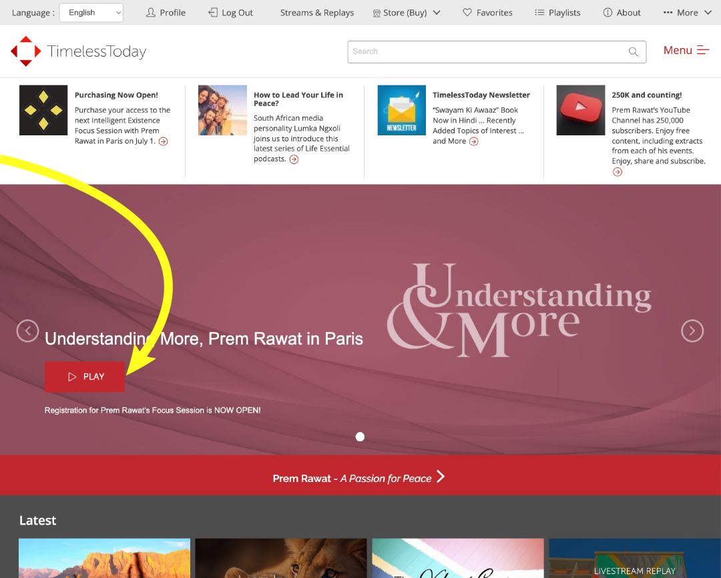The width and height of the screenshot is (721, 578).
Task: Open the Purchasing Now Open thumbnail
Action: pos(43,110)
